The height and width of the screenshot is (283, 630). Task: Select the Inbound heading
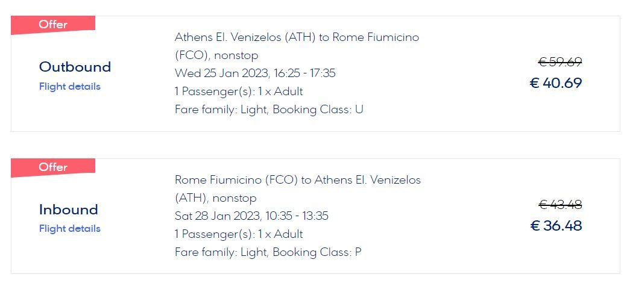(x=68, y=210)
